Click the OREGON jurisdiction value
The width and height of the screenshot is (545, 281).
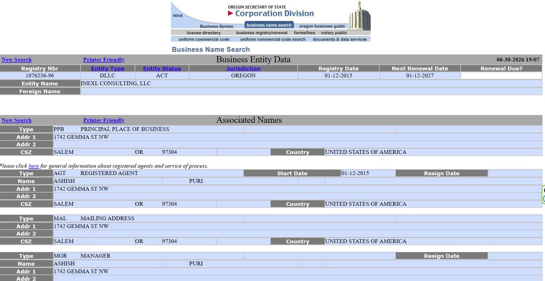243,75
